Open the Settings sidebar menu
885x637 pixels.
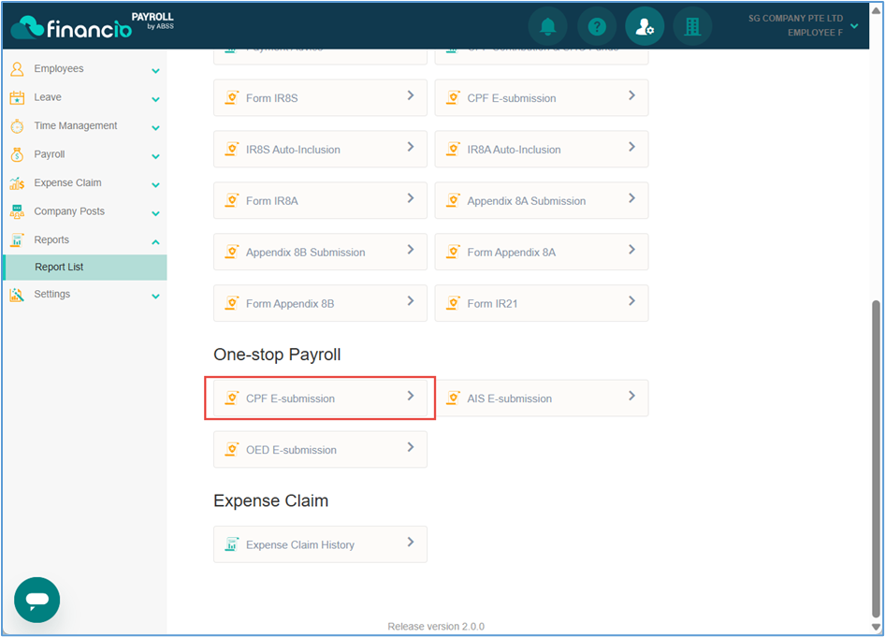point(85,295)
